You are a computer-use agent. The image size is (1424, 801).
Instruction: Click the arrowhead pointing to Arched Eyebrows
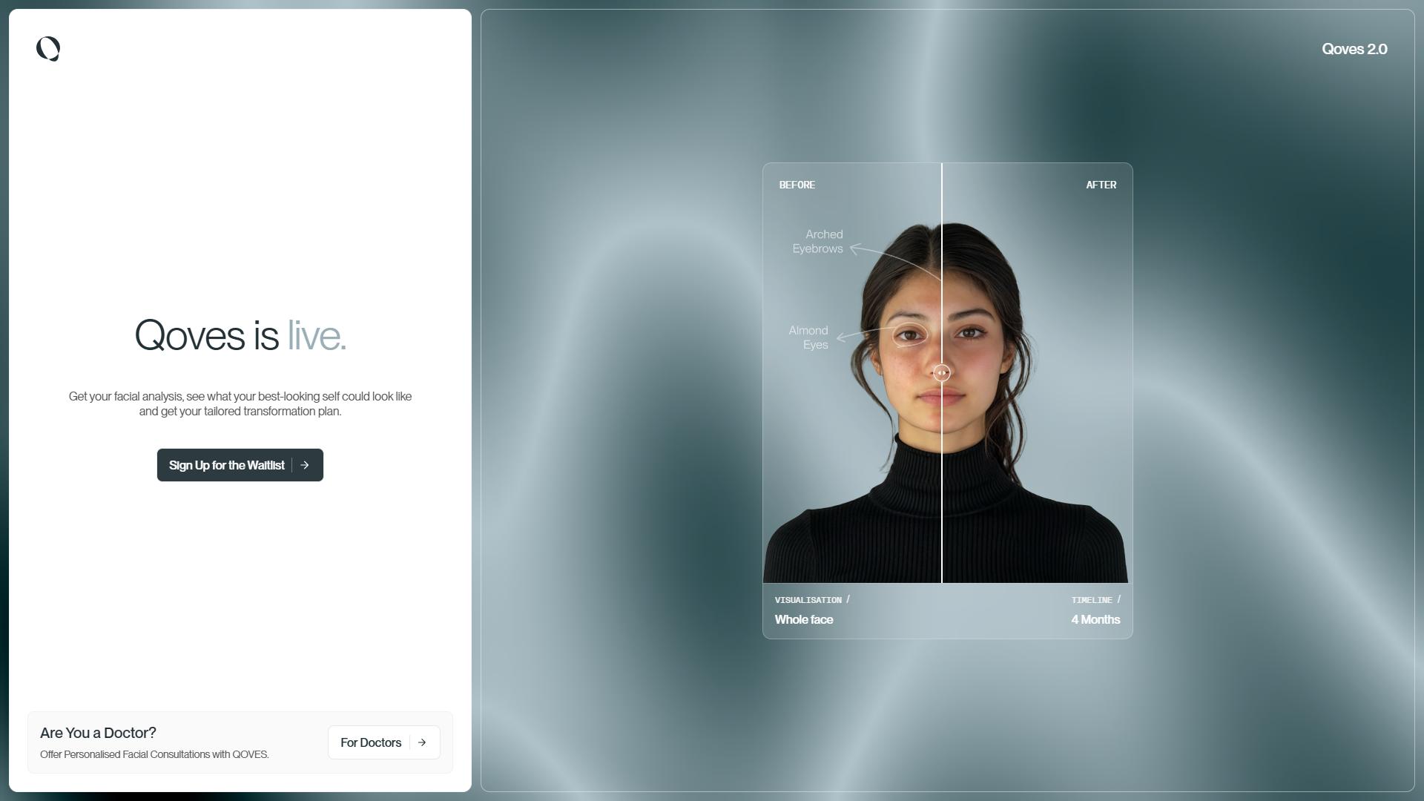tap(854, 249)
